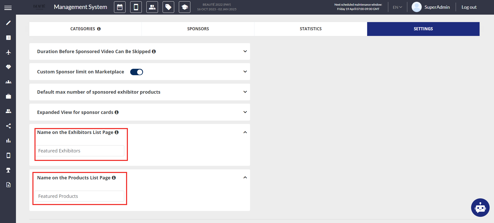Click the file upload icon in sidebar
This screenshot has height=223, width=494.
(8, 185)
